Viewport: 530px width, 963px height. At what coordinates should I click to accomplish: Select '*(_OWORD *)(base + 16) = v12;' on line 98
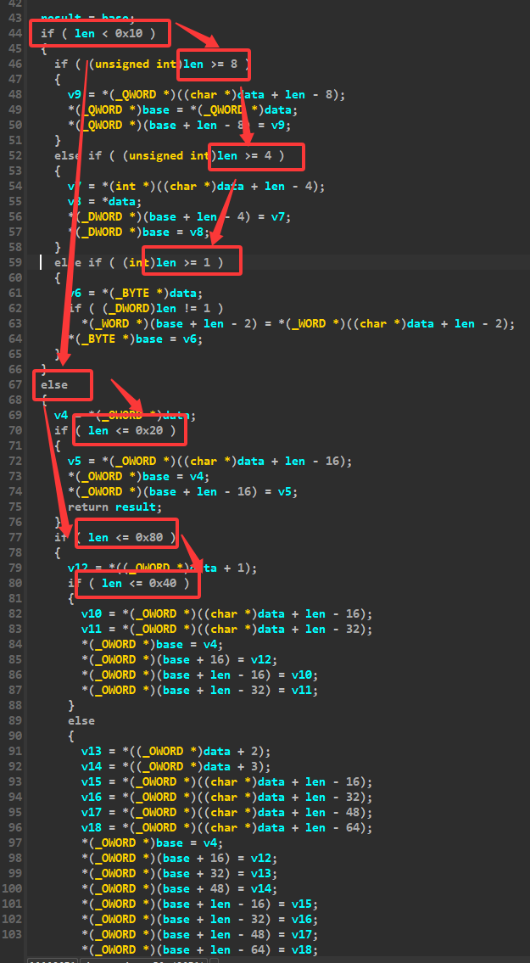point(179,859)
